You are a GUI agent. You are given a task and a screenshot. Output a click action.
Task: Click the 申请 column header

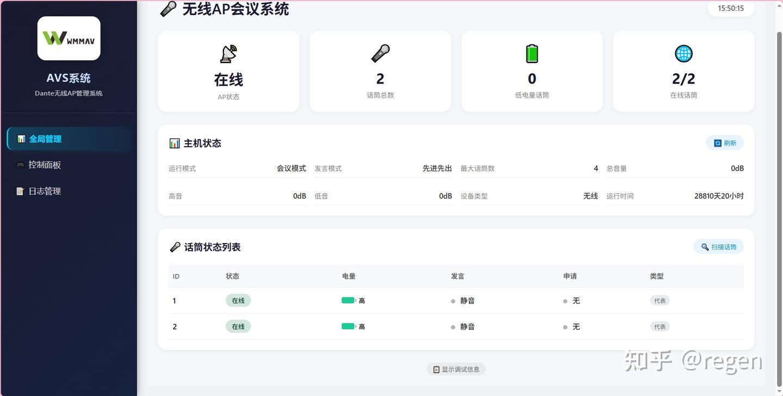570,276
